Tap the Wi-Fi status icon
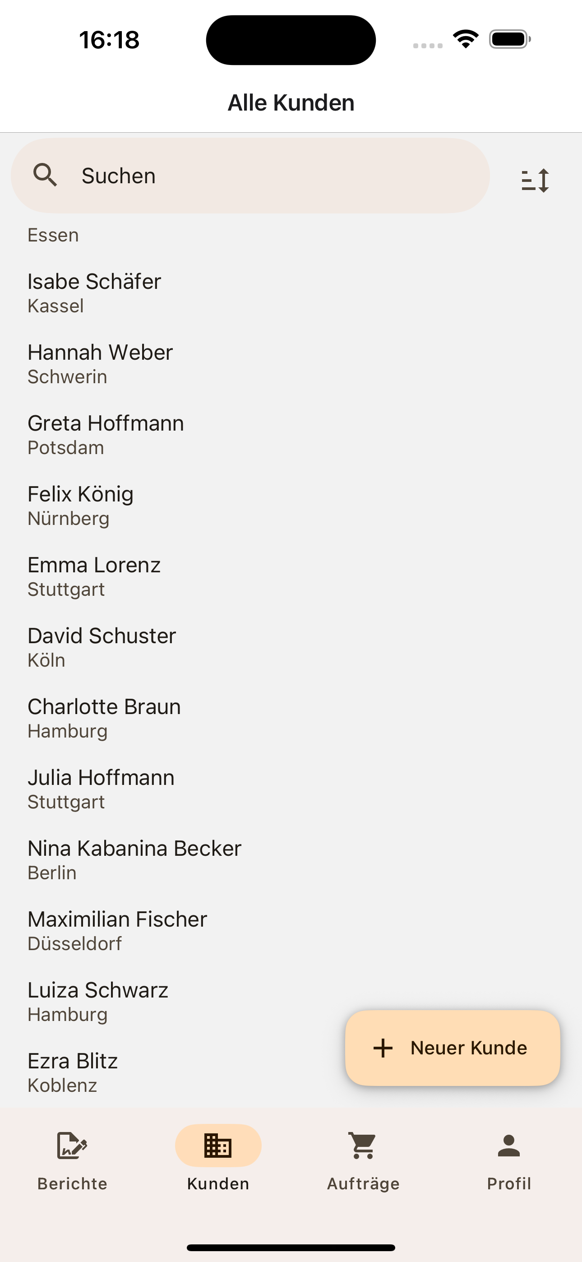 point(466,39)
